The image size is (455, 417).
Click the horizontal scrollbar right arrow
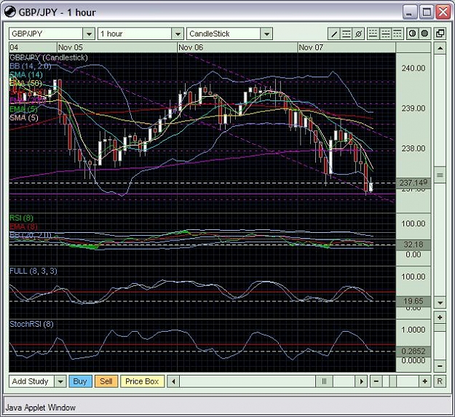[362, 381]
